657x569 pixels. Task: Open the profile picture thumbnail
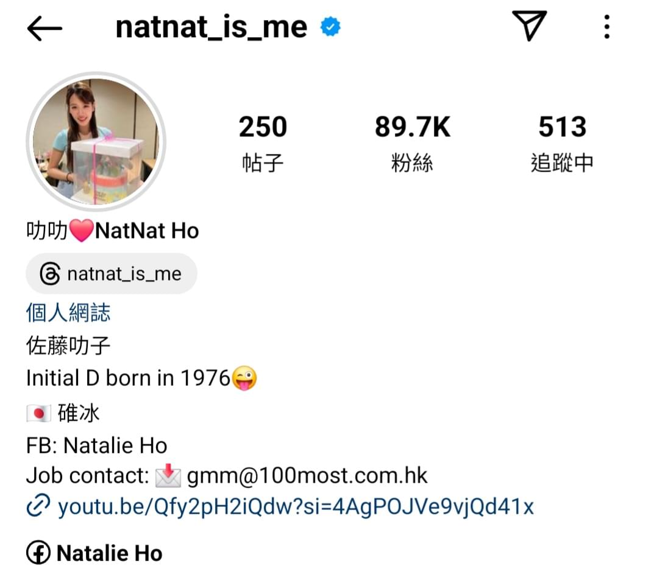click(96, 141)
